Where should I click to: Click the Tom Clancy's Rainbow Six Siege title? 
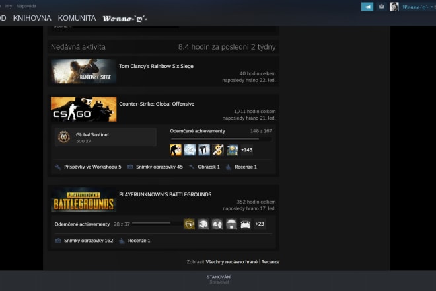pos(156,66)
